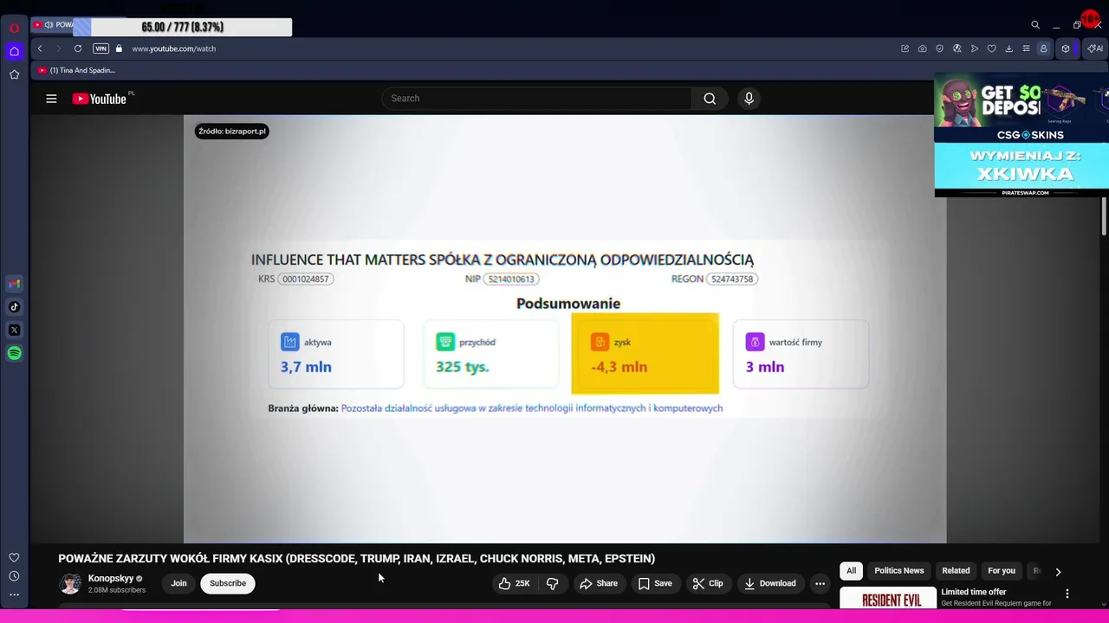Open Konopskyy channel name link
Image resolution: width=1109 pixels, height=623 pixels.
[x=111, y=578]
